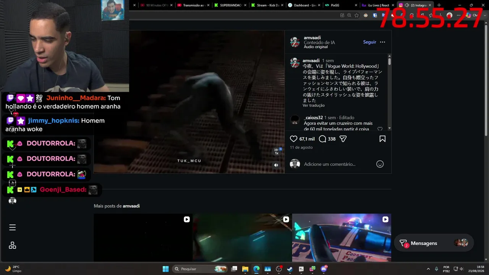The width and height of the screenshot is (489, 275).
Task: Click the Windows taskbar Pesquisar search box
Action: tap(199, 269)
